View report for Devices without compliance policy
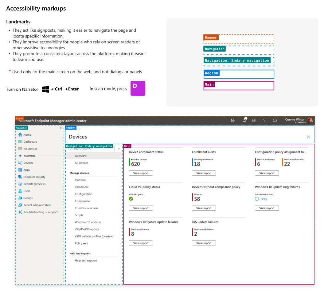Viewport: 328px width, 295px height. coord(204,208)
